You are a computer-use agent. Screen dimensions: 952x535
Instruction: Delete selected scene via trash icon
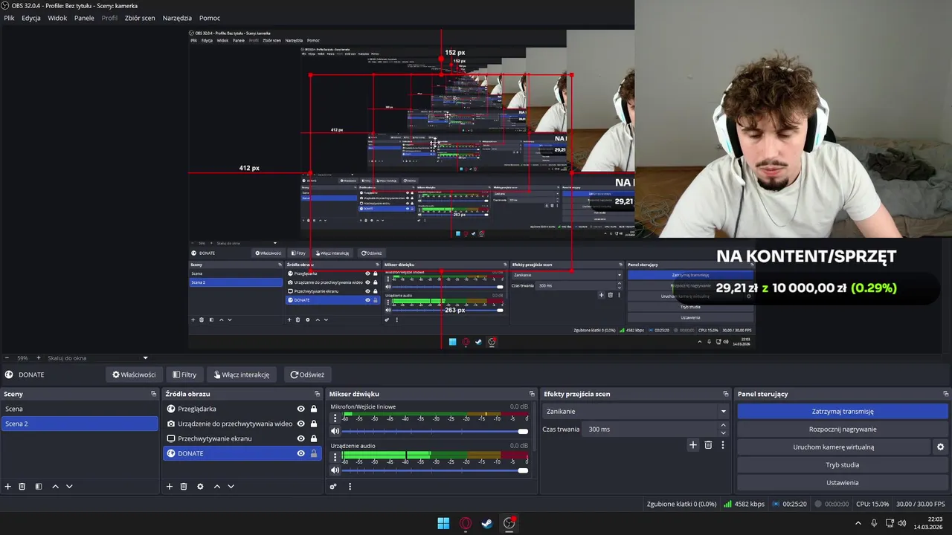click(22, 487)
